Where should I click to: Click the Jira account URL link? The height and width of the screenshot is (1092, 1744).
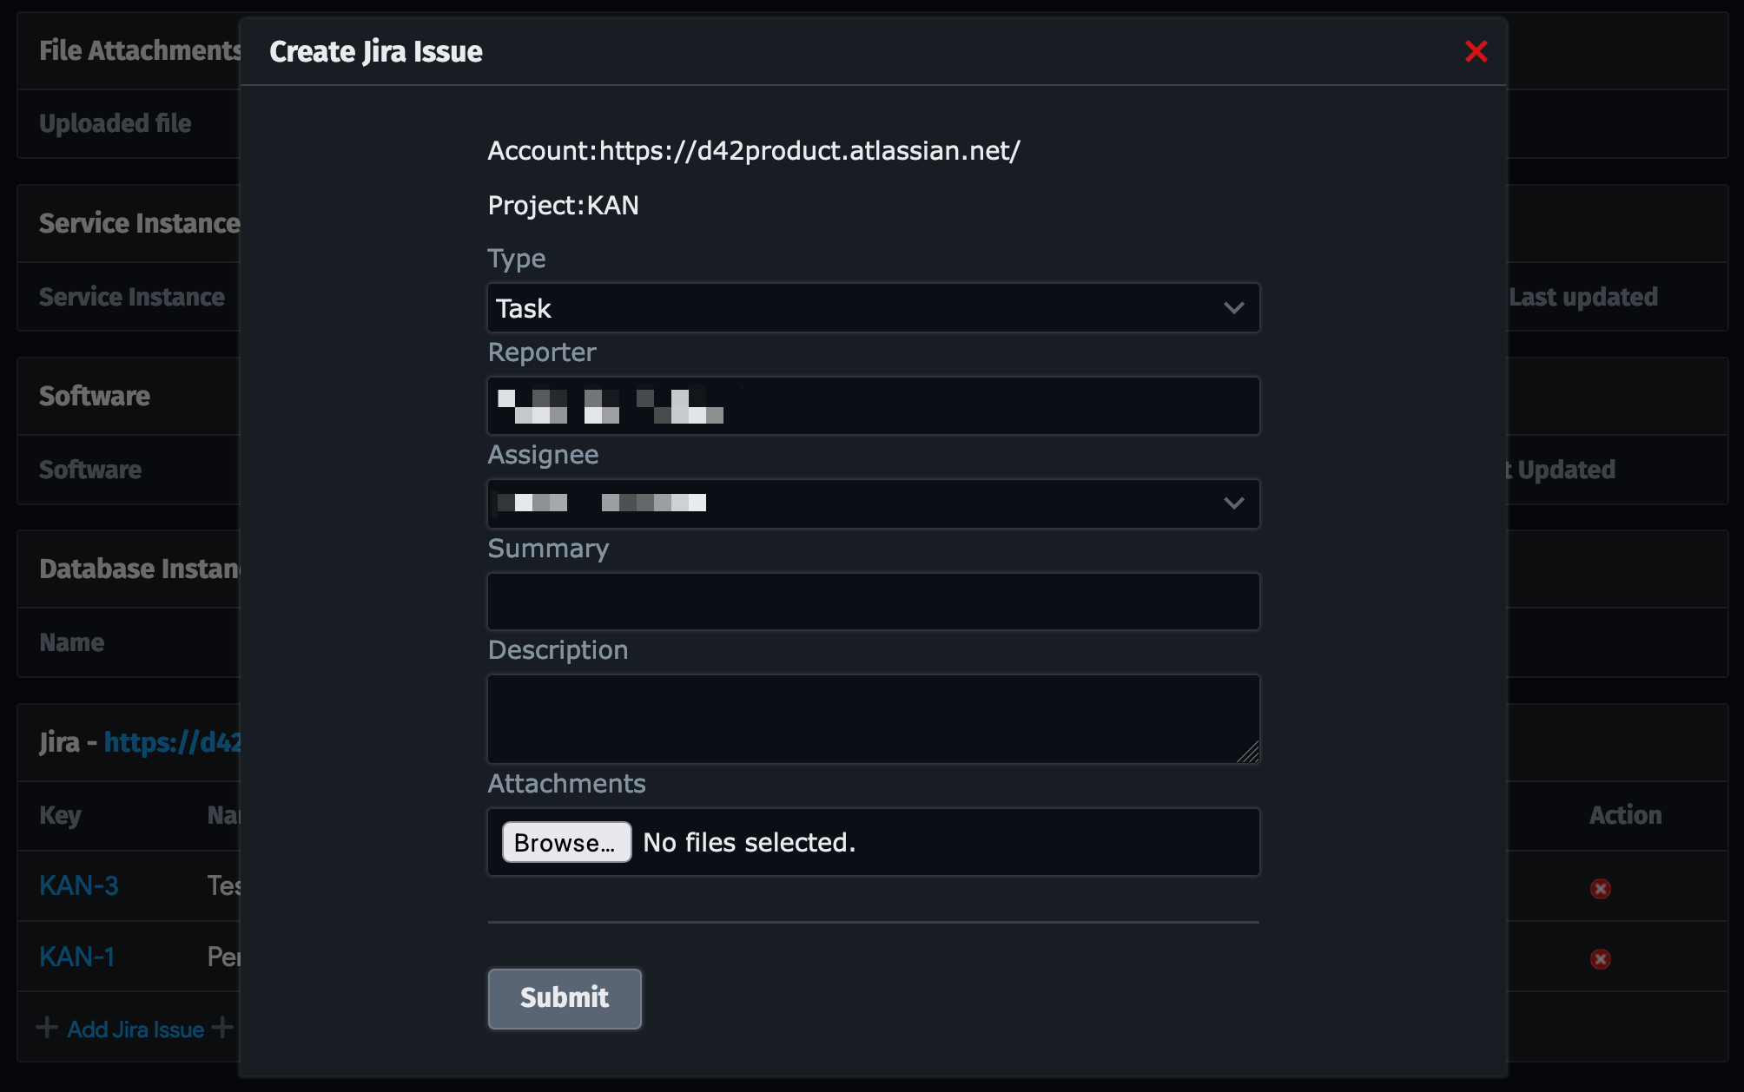click(174, 742)
